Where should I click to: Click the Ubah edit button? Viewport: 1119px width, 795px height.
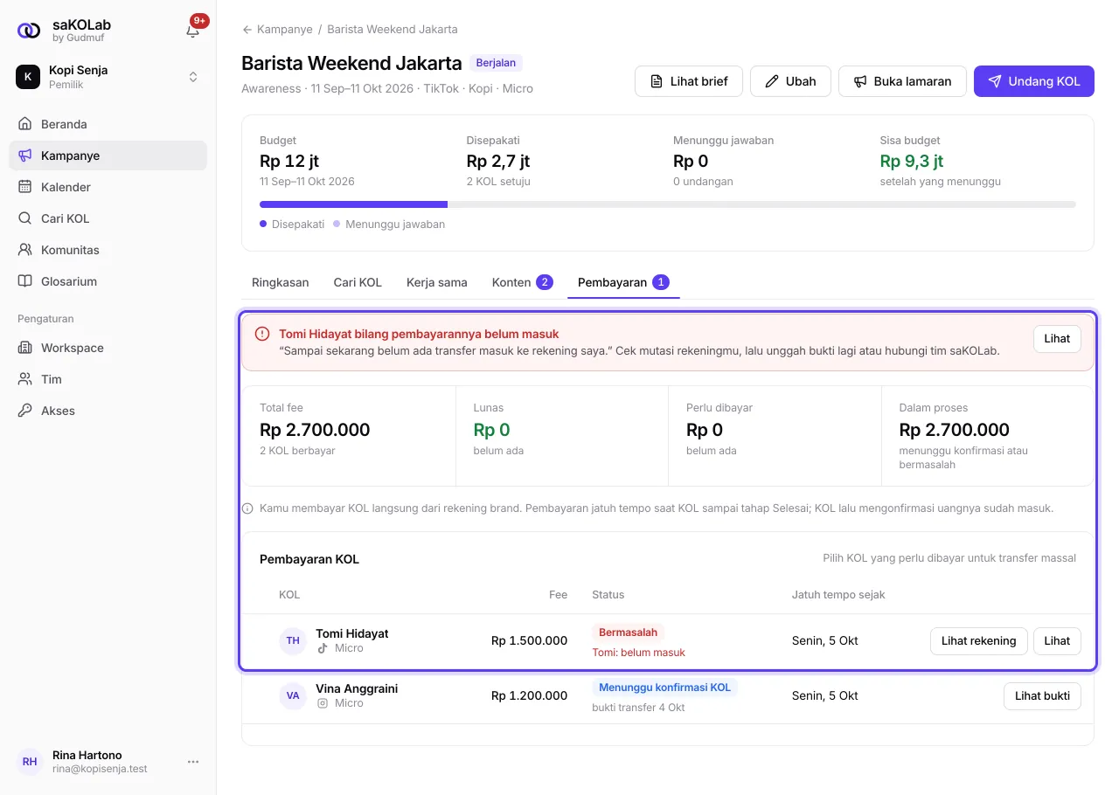[790, 81]
